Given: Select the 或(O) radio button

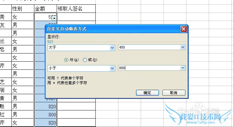Looking at the screenshot, I should pos(85,60).
